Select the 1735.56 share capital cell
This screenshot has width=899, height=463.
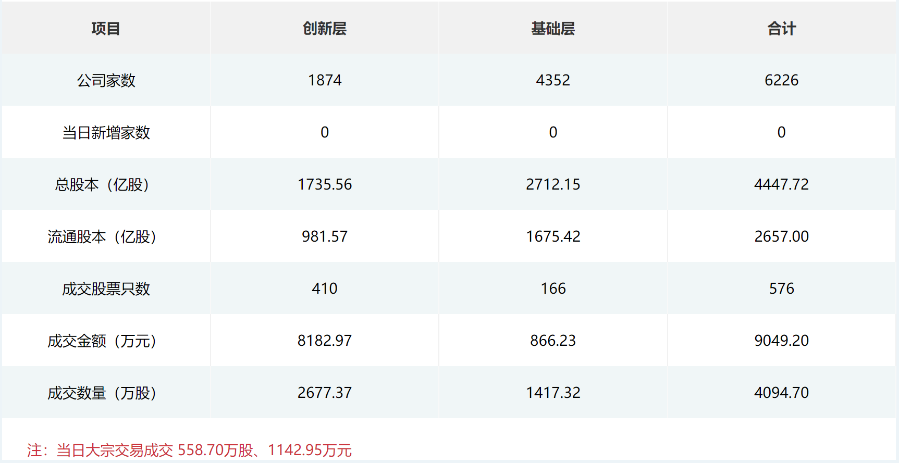point(325,184)
